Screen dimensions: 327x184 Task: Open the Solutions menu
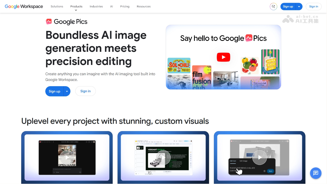click(57, 6)
